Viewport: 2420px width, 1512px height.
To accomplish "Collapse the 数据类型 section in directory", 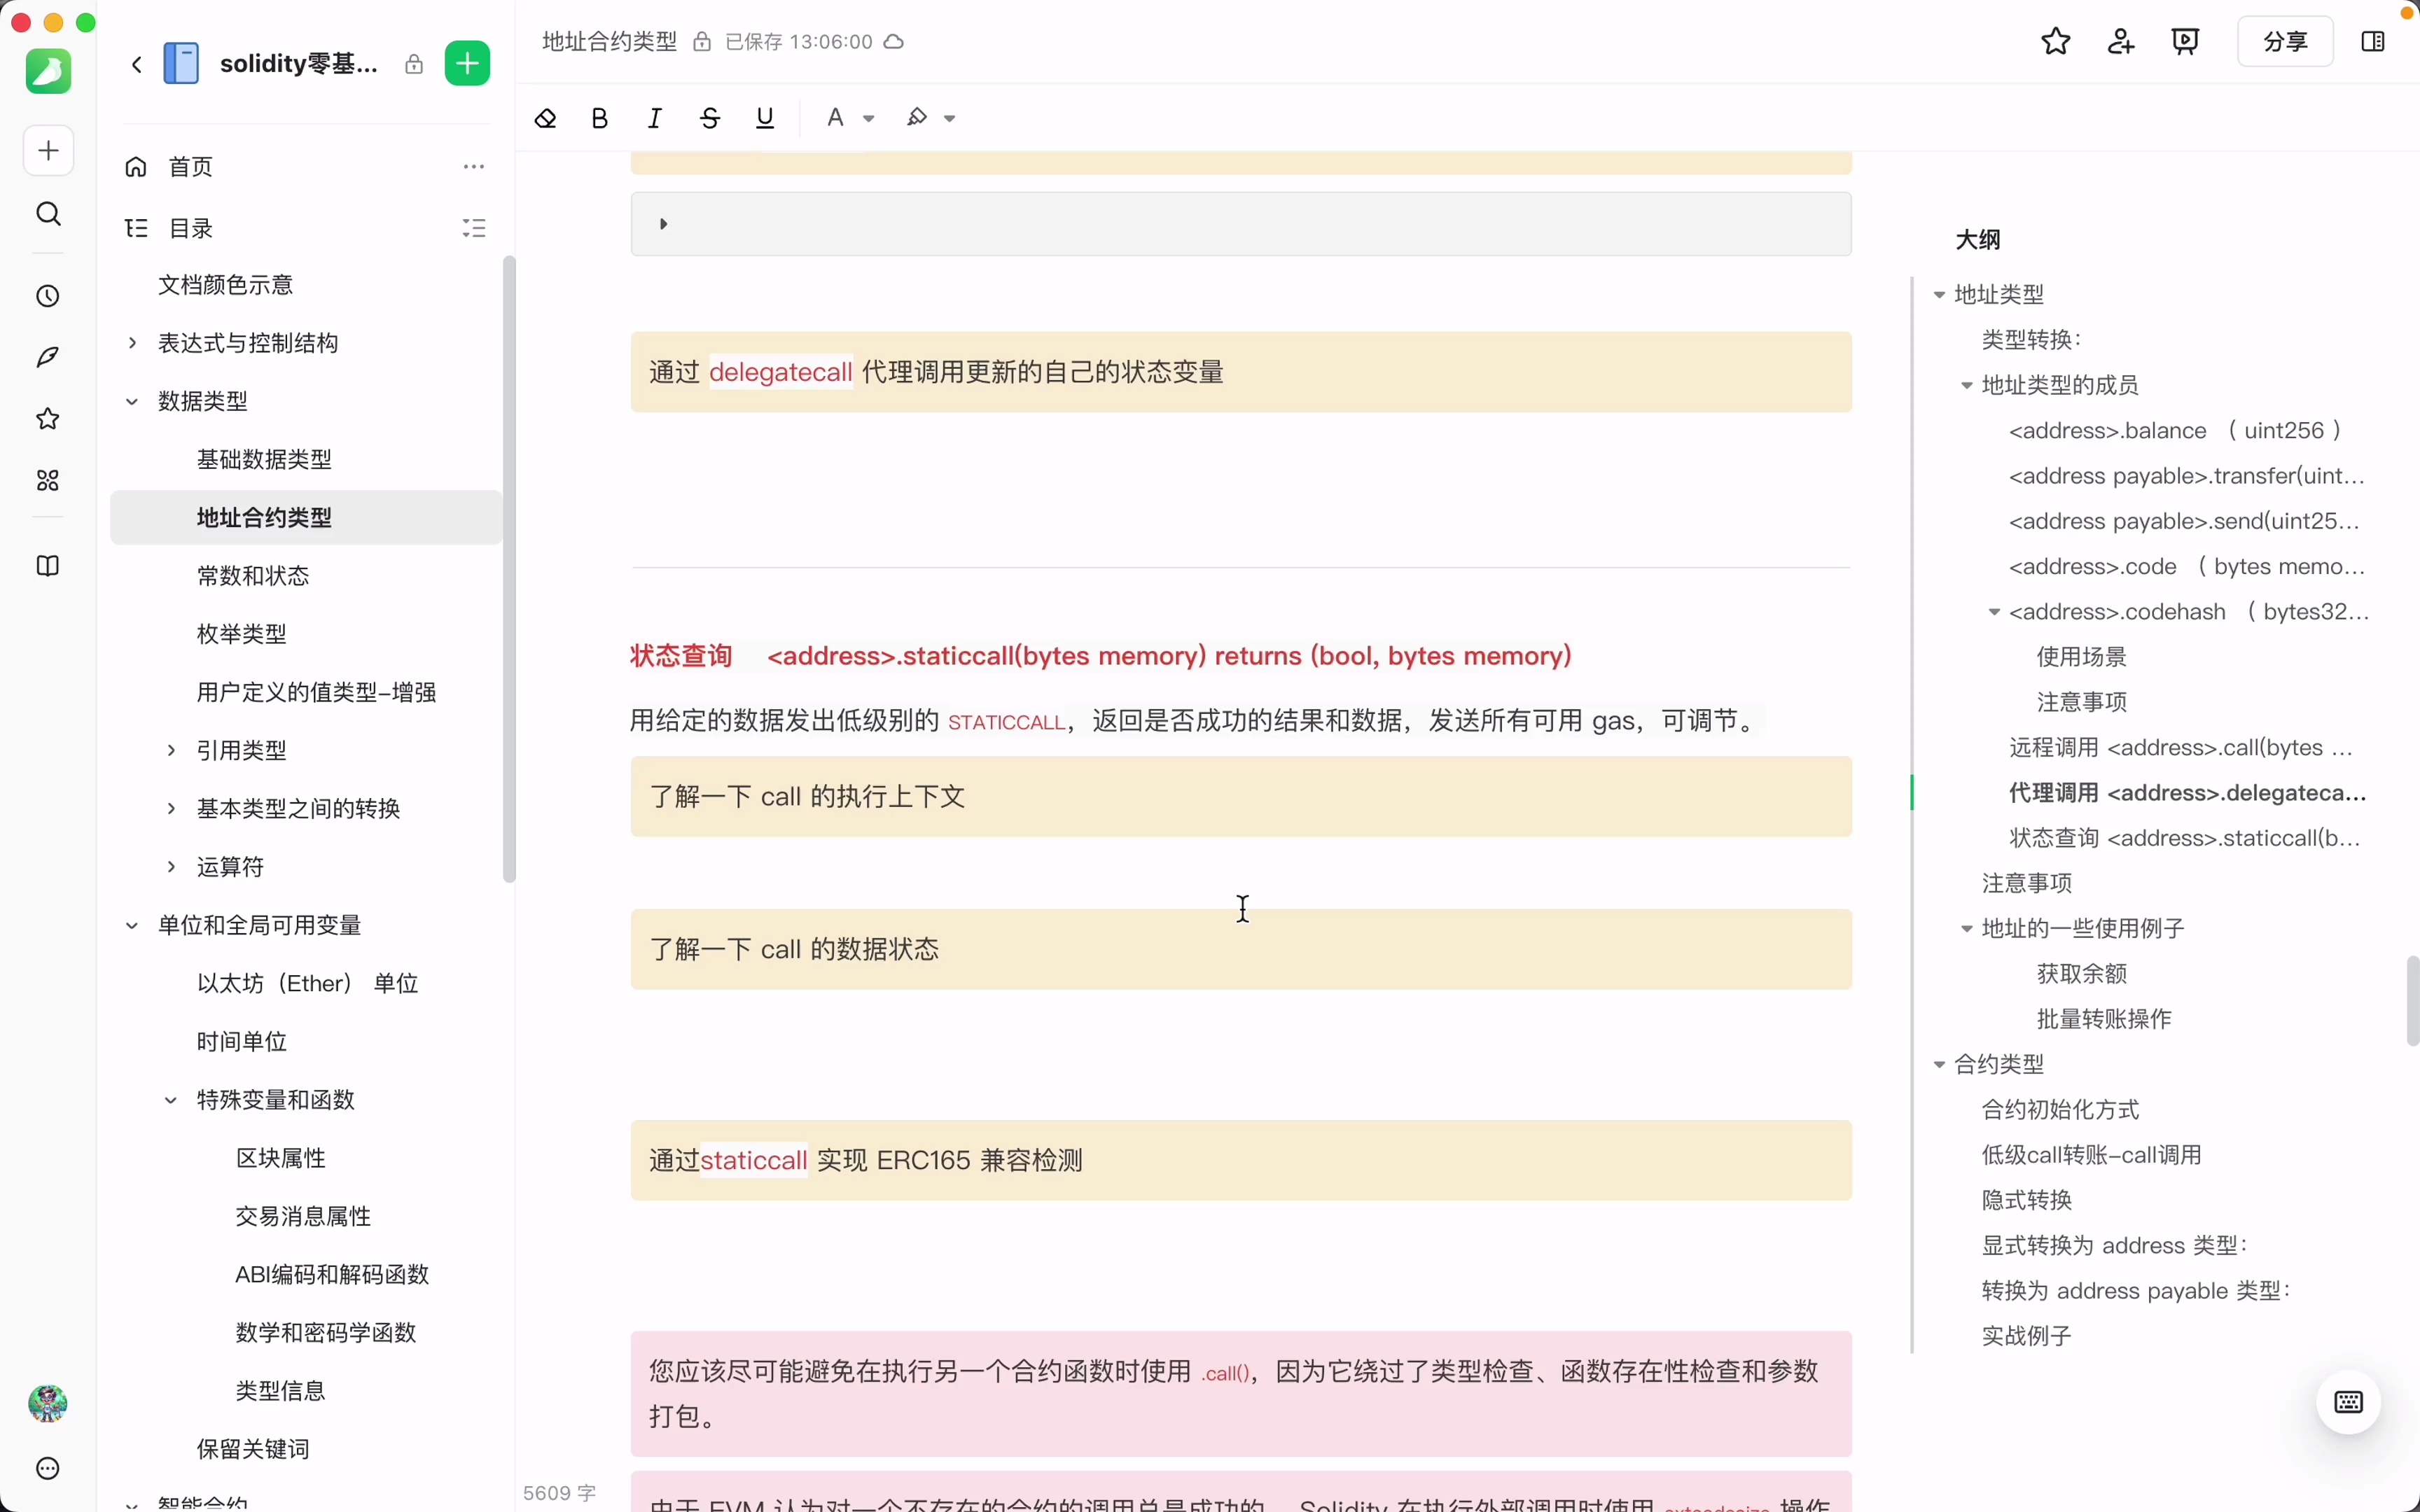I will click(131, 400).
